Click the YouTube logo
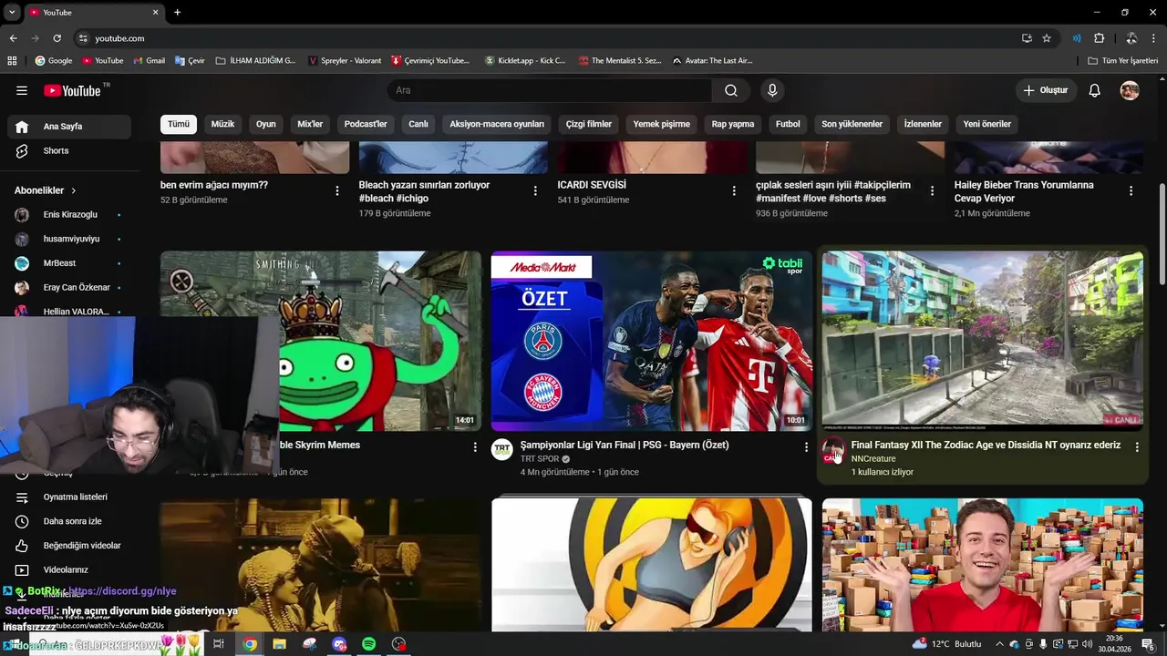 pyautogui.click(x=72, y=90)
